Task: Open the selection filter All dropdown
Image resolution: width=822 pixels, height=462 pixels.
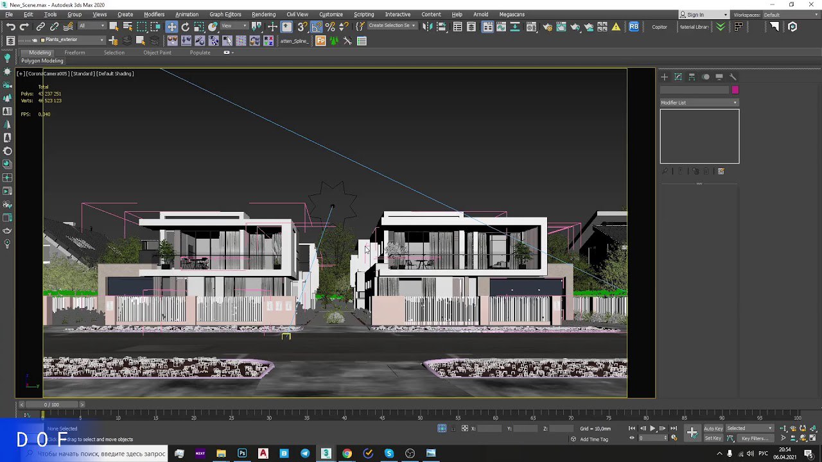Action: pyautogui.click(x=92, y=26)
